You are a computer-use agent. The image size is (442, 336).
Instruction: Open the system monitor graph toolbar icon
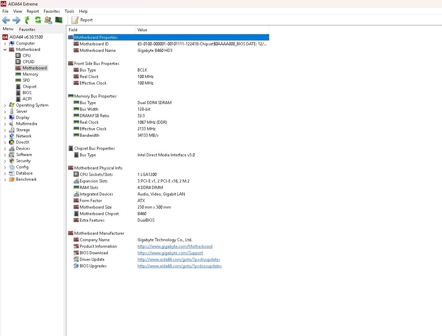coord(59,20)
